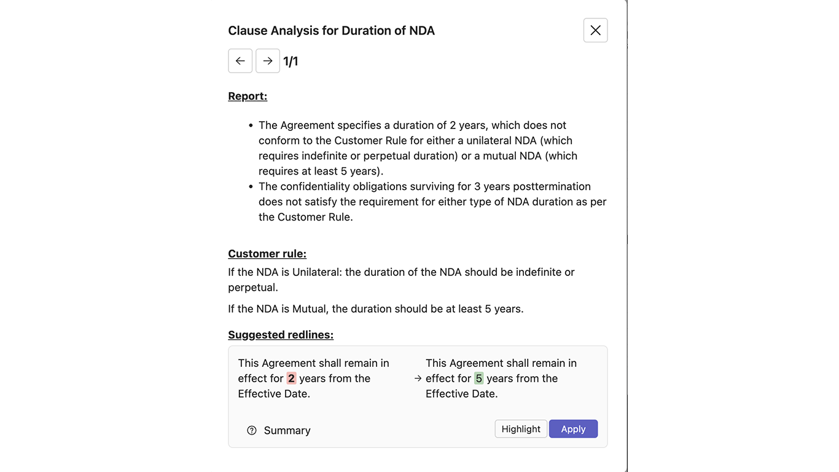
Task: Click the 1/1 page counter
Action: click(291, 61)
